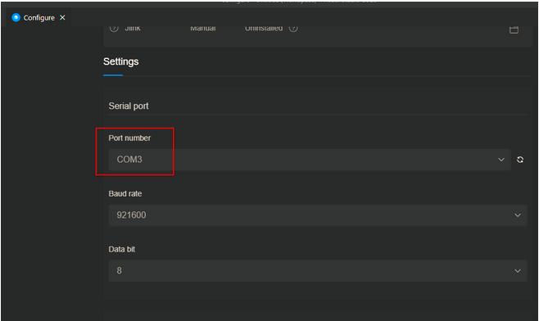Open the Baud rate 921600 dropdown
This screenshot has width=539, height=321.
pos(318,215)
